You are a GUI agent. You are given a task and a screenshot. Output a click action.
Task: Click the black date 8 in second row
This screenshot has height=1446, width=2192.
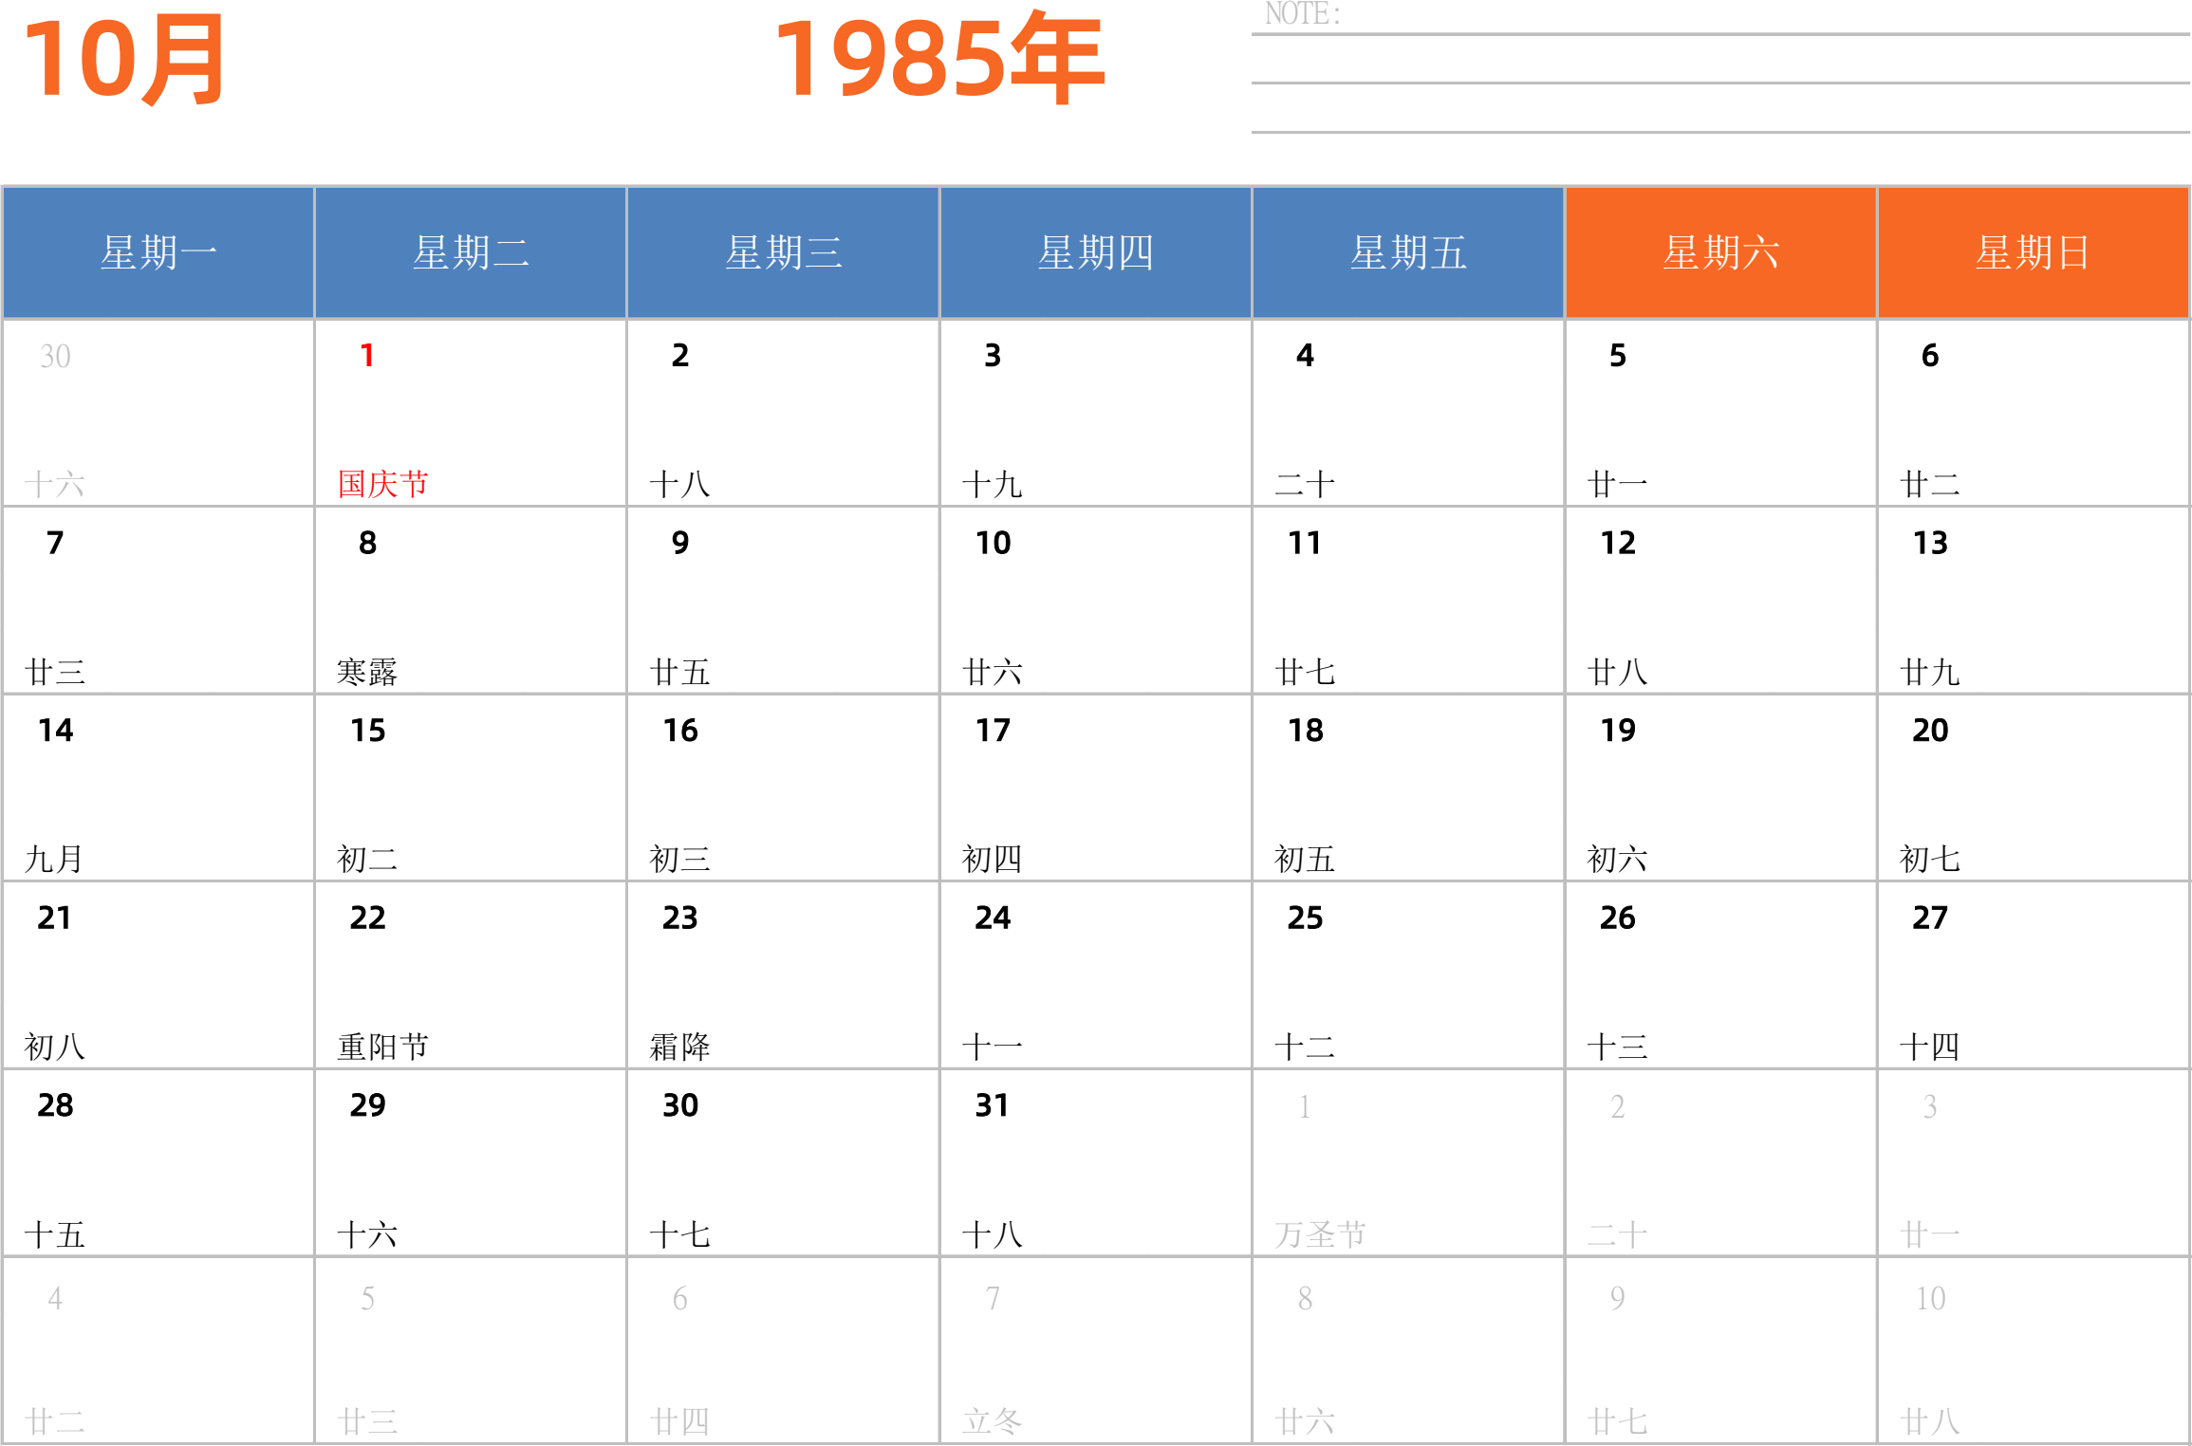[x=367, y=543]
